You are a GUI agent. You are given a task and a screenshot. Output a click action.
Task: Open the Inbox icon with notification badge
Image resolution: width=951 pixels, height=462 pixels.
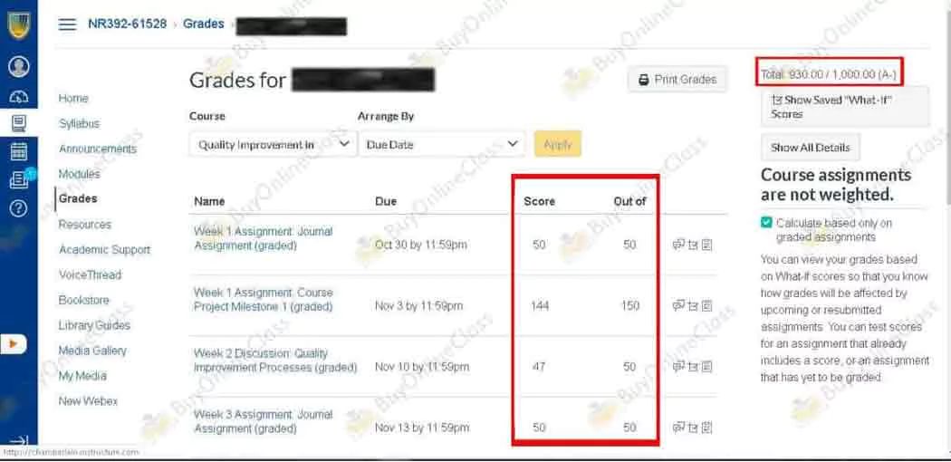pos(20,180)
